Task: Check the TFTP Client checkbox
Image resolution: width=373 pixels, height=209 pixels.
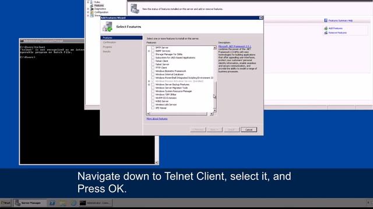Action: coord(153,68)
